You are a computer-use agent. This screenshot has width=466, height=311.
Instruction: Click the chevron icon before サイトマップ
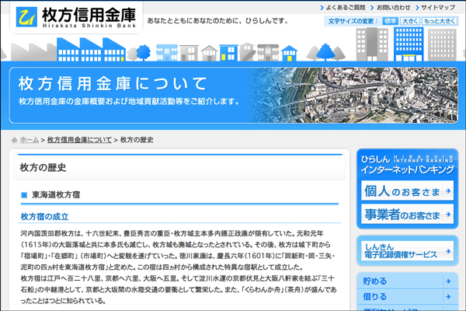[x=417, y=8]
